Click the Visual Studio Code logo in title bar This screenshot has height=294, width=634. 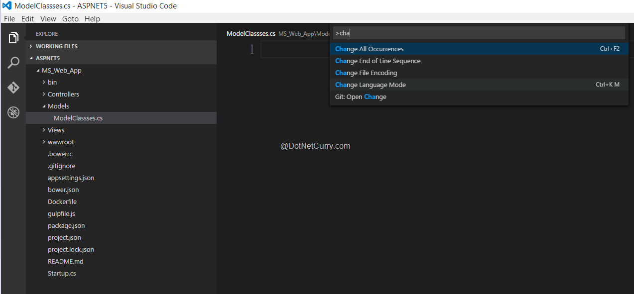[6, 6]
